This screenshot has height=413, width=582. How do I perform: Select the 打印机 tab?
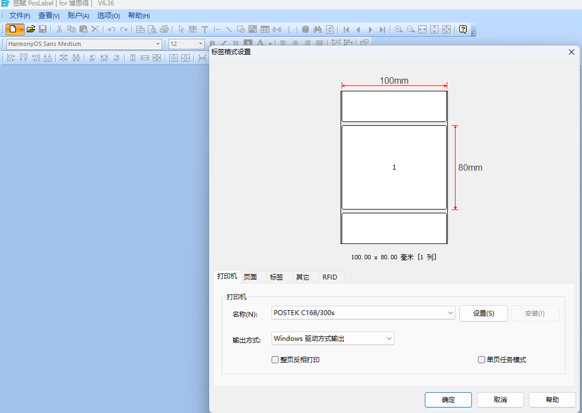(x=227, y=276)
